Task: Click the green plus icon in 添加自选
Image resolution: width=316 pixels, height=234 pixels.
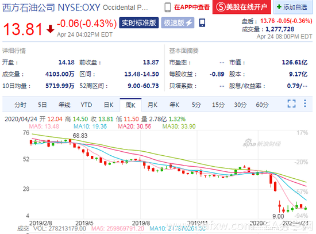Action: [x=279, y=7]
